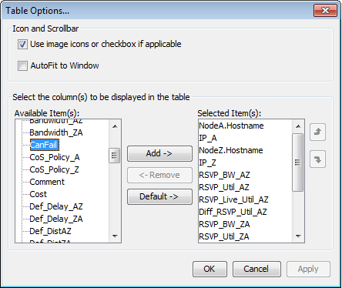
Task: Select RSVP_BW_ZA in Selected Items
Action: tap(224, 224)
